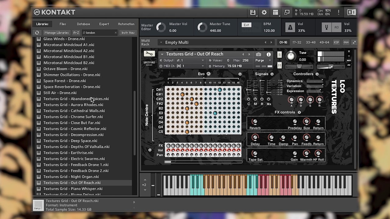Randomize Evo grid with dice icon
The width and height of the screenshot is (390, 219).
208,74
